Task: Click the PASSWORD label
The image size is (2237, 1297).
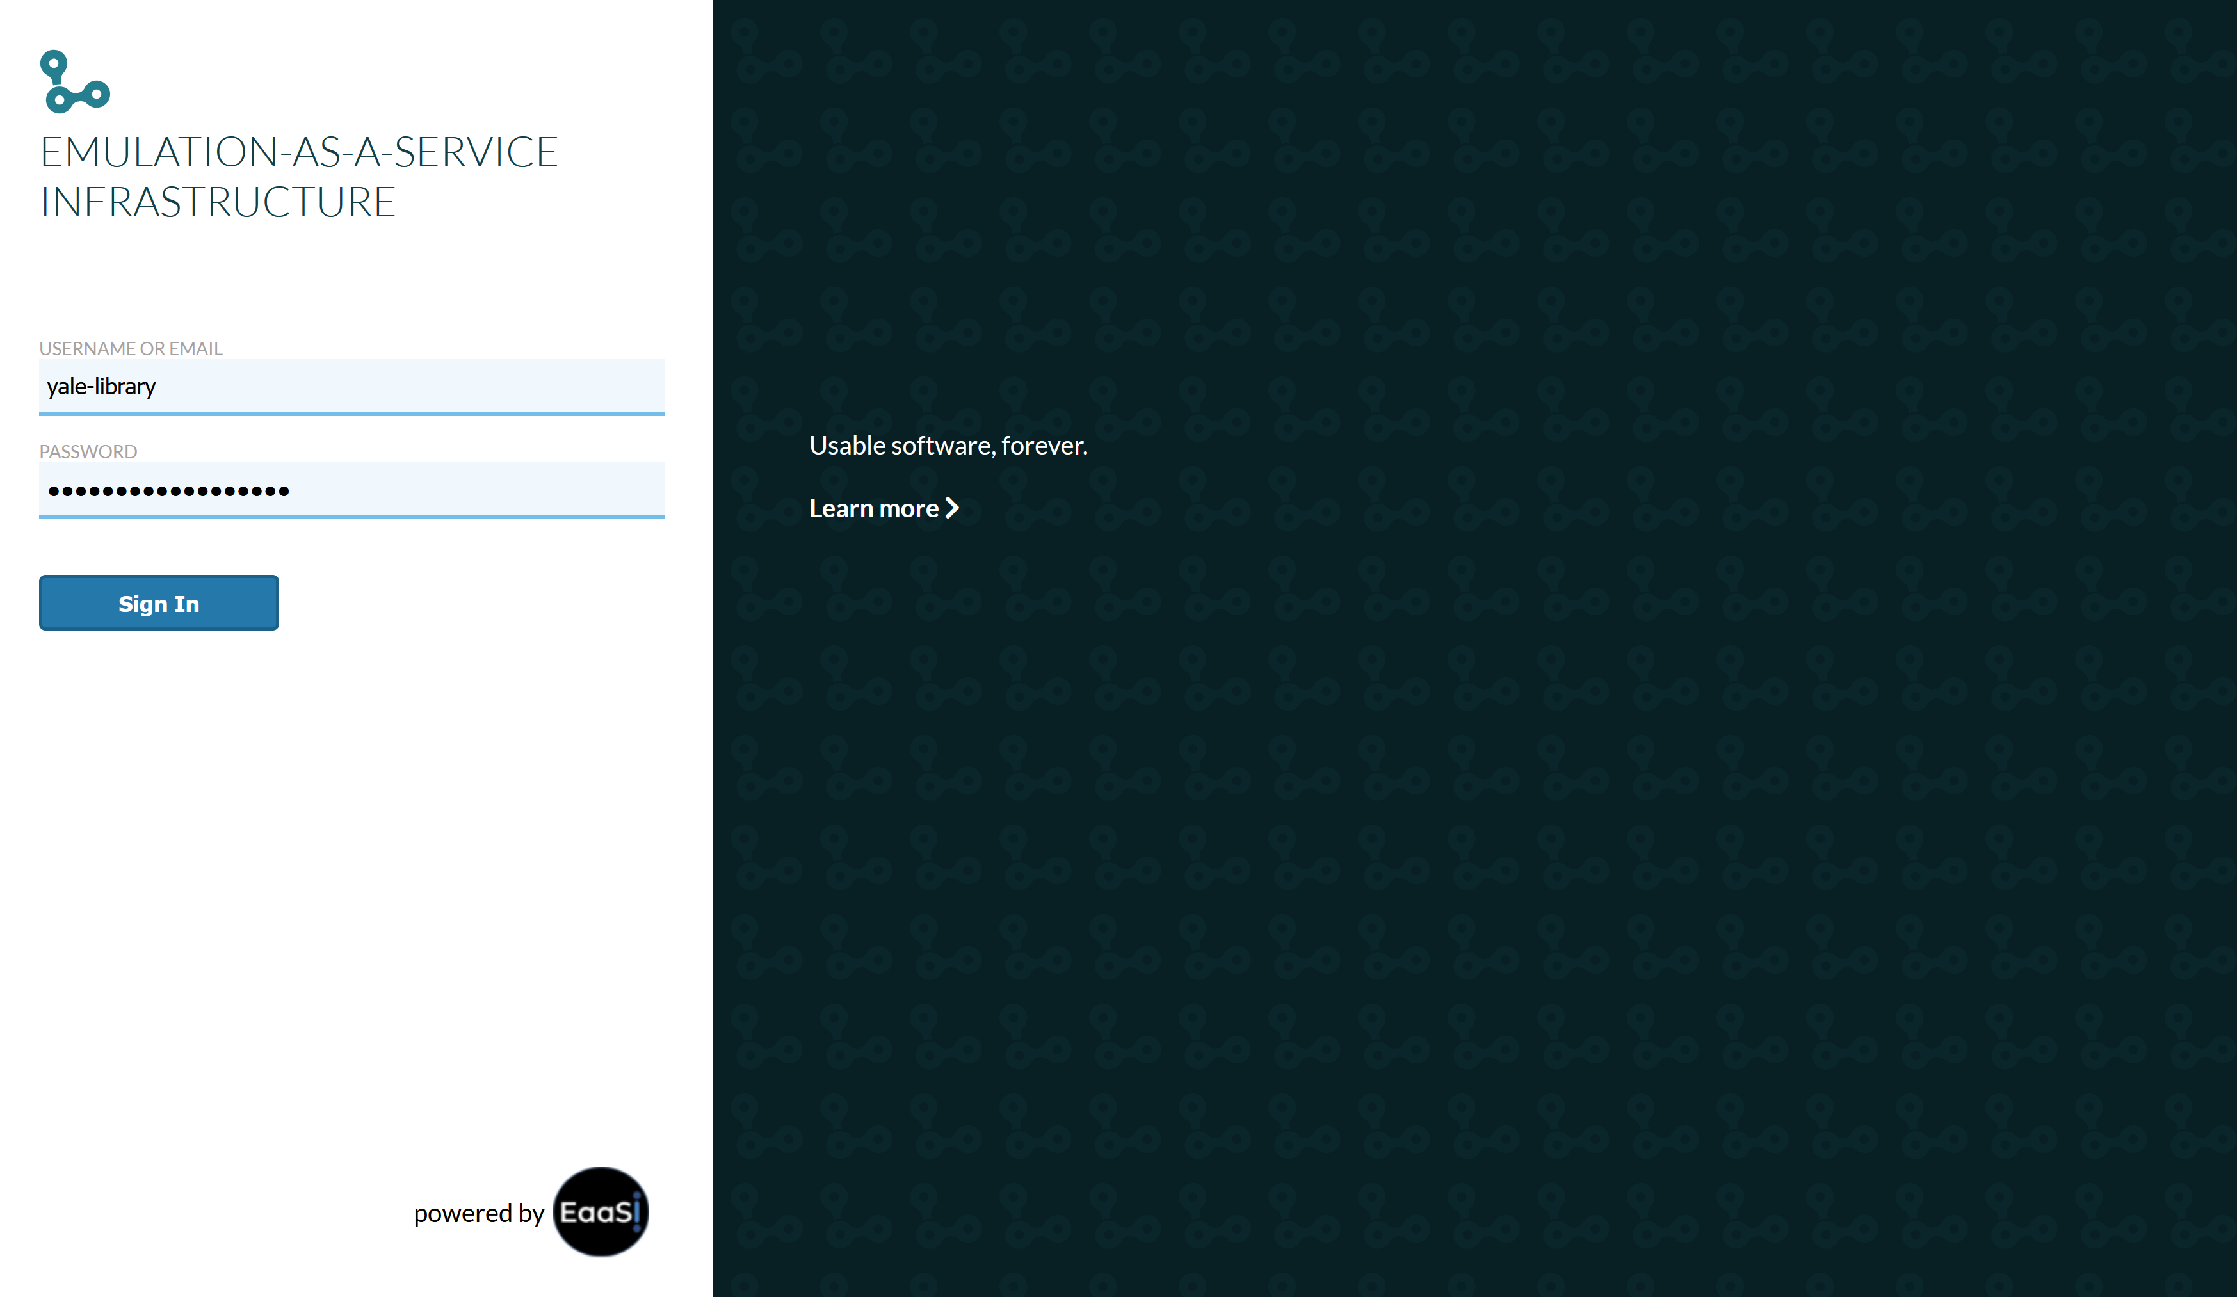Action: (88, 452)
